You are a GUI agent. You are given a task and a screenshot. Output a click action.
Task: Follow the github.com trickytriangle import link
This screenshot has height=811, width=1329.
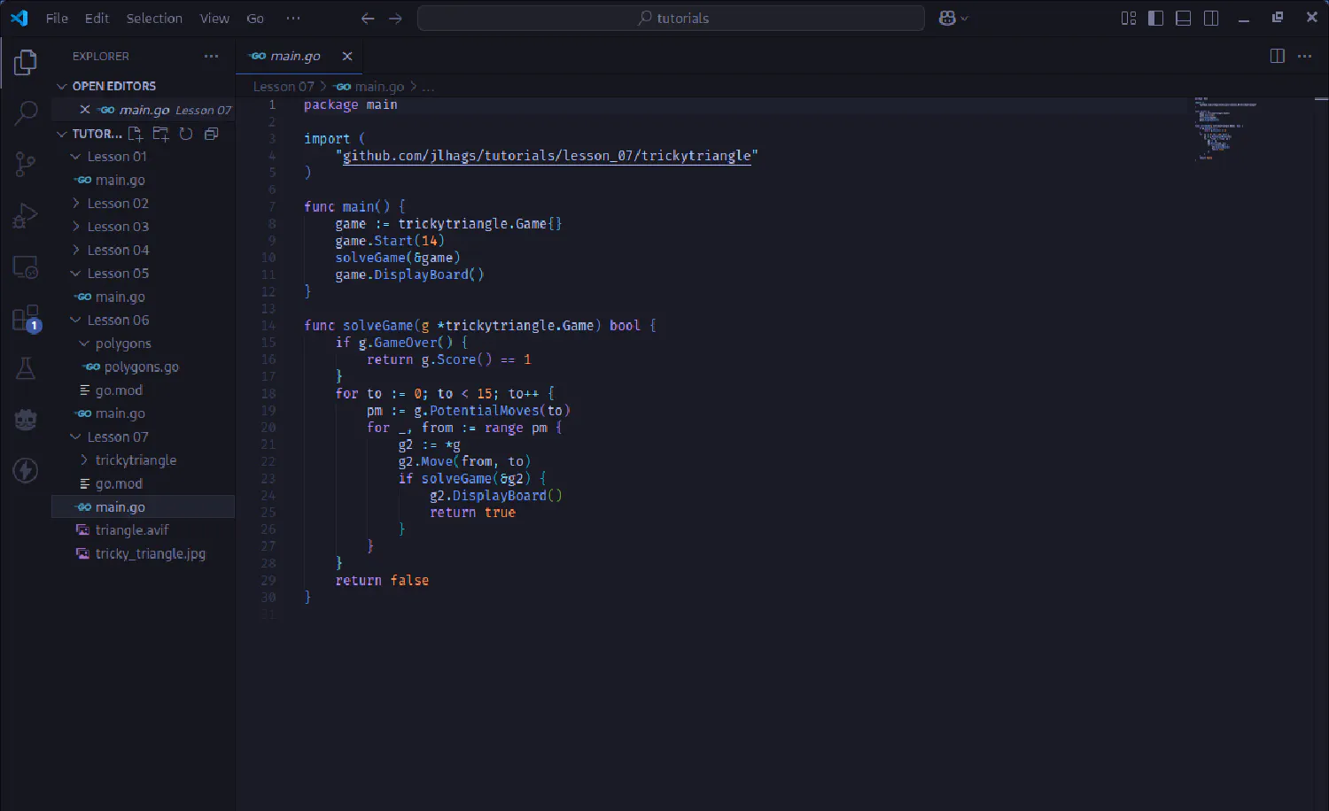click(547, 156)
